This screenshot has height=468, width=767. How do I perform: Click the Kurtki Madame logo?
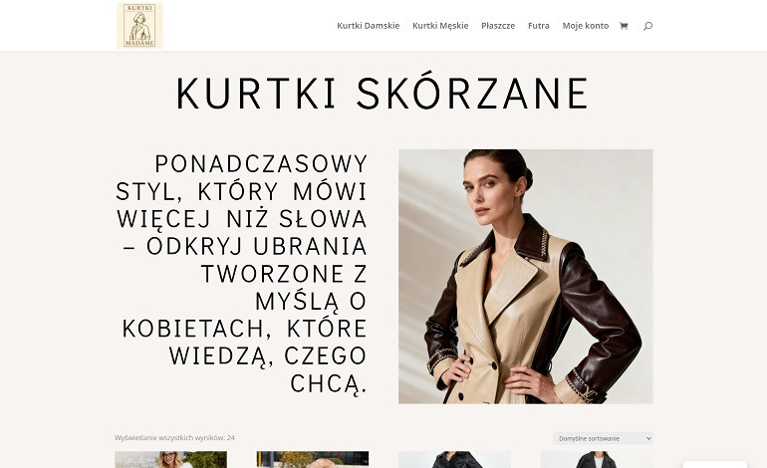tap(139, 26)
